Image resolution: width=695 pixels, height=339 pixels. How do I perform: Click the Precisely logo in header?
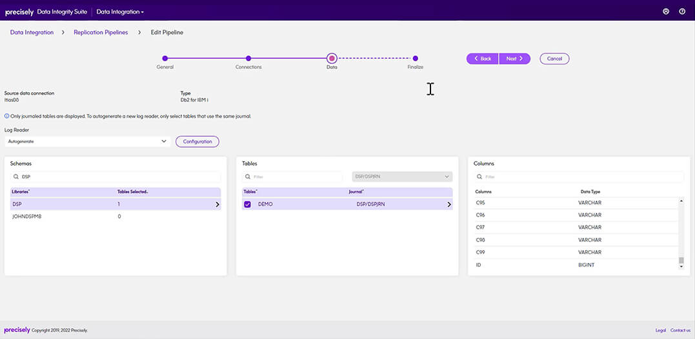(19, 12)
